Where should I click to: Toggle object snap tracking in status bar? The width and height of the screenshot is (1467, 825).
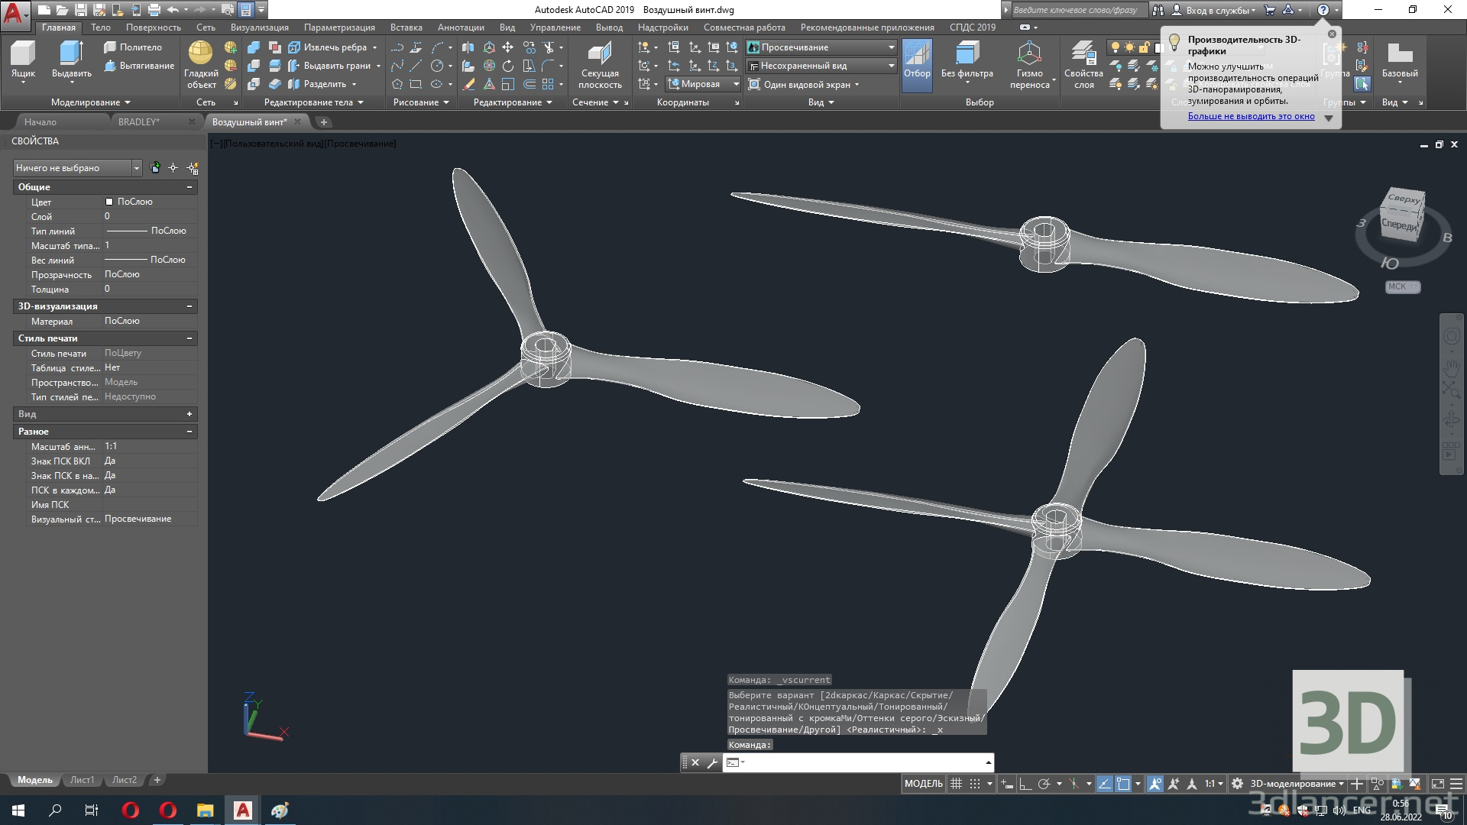pos(1104,784)
